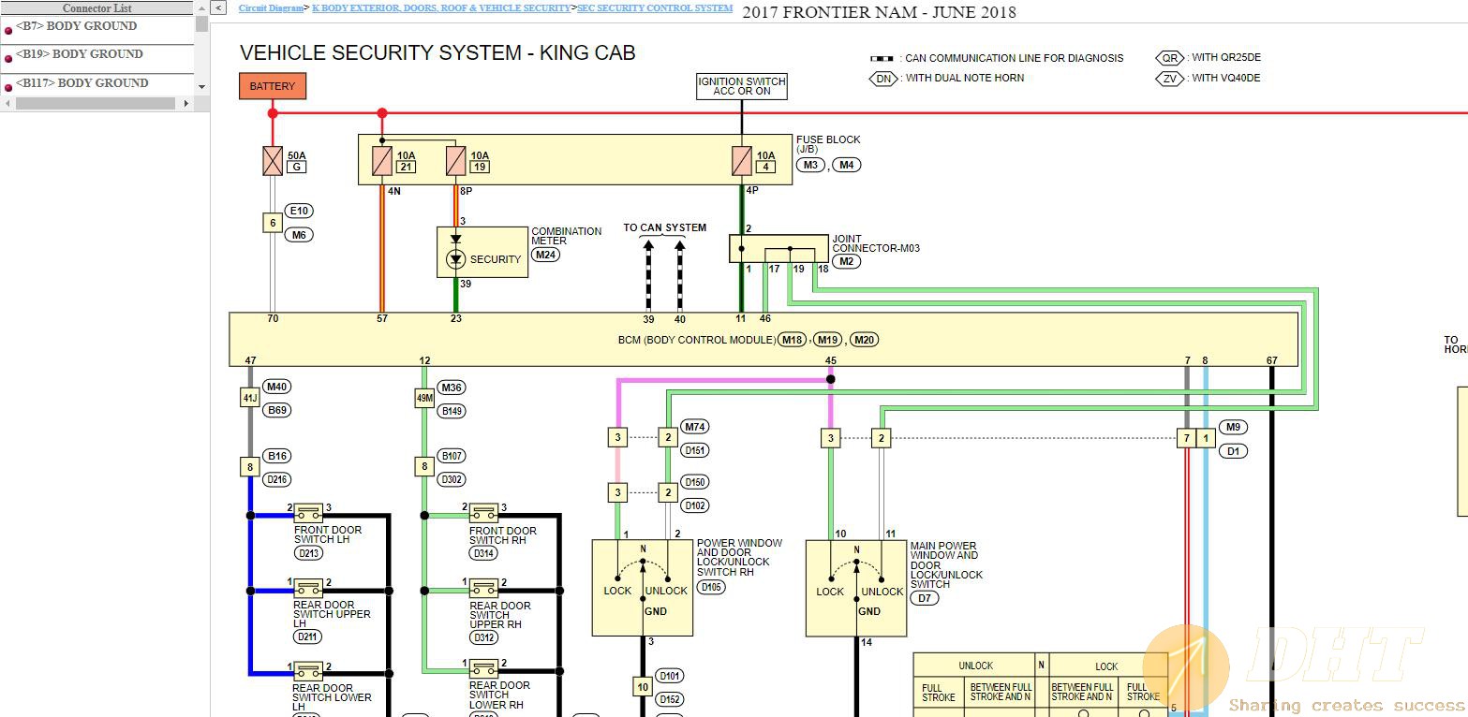Image resolution: width=1468 pixels, height=717 pixels.
Task: Click the 10A fuse number 4 symbol
Action: [742, 161]
